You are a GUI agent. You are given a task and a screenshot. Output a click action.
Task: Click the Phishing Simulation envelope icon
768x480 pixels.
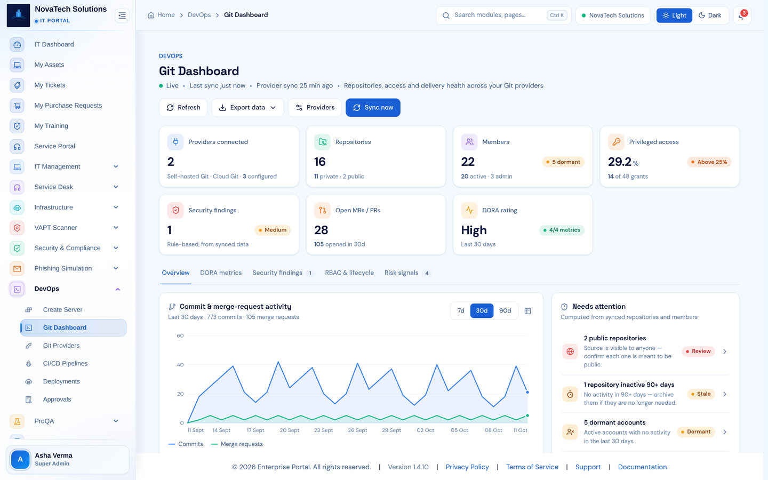[17, 269]
